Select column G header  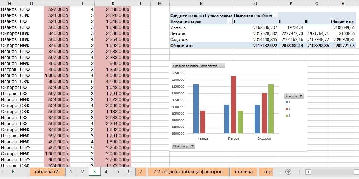[9, 3]
